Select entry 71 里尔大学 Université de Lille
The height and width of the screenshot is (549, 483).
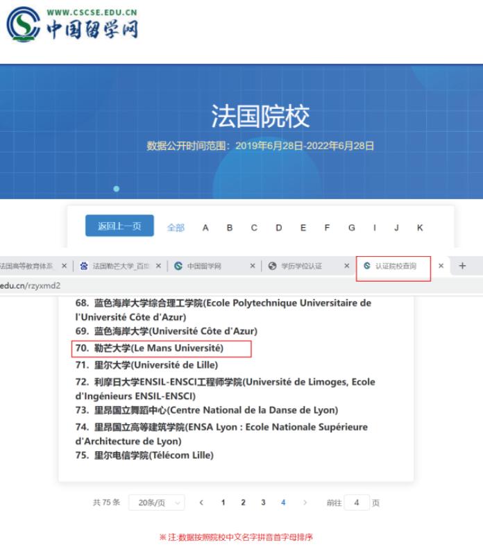[x=146, y=365]
